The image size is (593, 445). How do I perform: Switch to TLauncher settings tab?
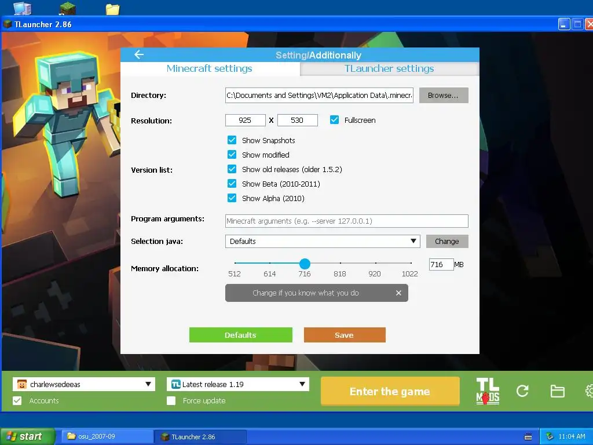click(389, 68)
